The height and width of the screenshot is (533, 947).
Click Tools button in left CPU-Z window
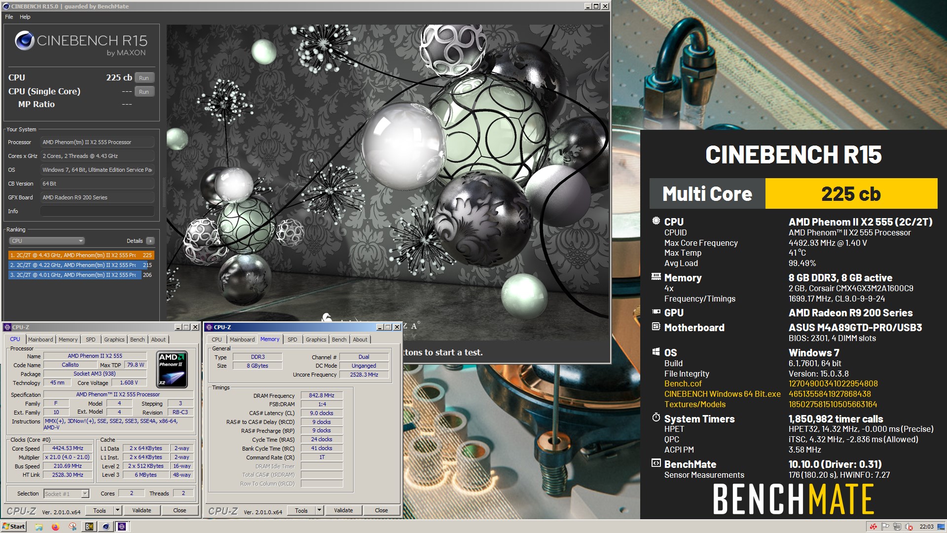pos(100,511)
